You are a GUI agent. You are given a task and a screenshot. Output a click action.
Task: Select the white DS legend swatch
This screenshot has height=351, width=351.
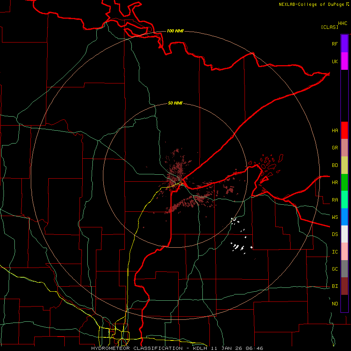coord(344,234)
